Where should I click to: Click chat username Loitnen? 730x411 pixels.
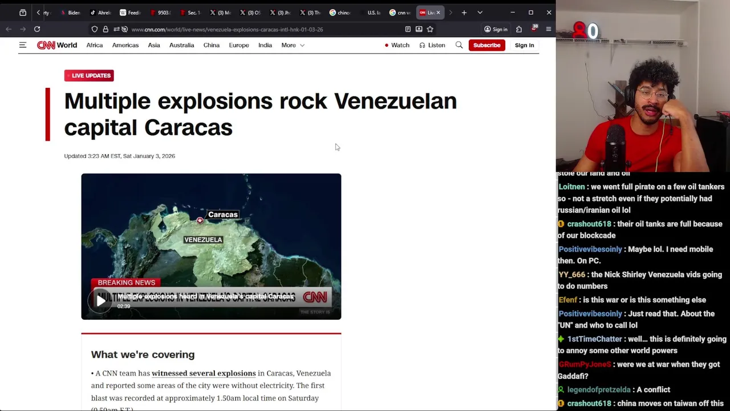571,187
